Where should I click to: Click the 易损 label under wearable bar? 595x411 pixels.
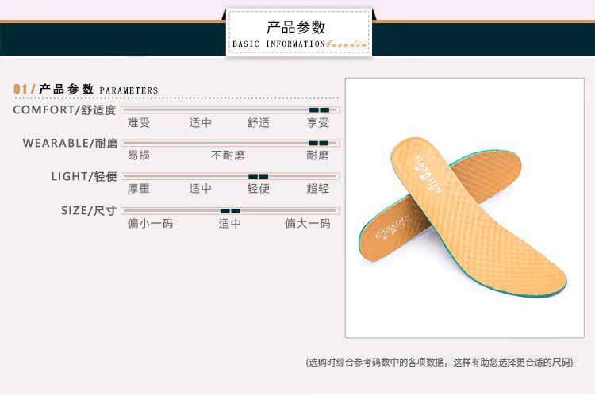click(x=139, y=156)
